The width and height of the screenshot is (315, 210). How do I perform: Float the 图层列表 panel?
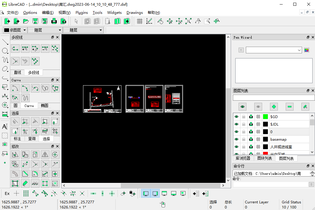point(308,91)
